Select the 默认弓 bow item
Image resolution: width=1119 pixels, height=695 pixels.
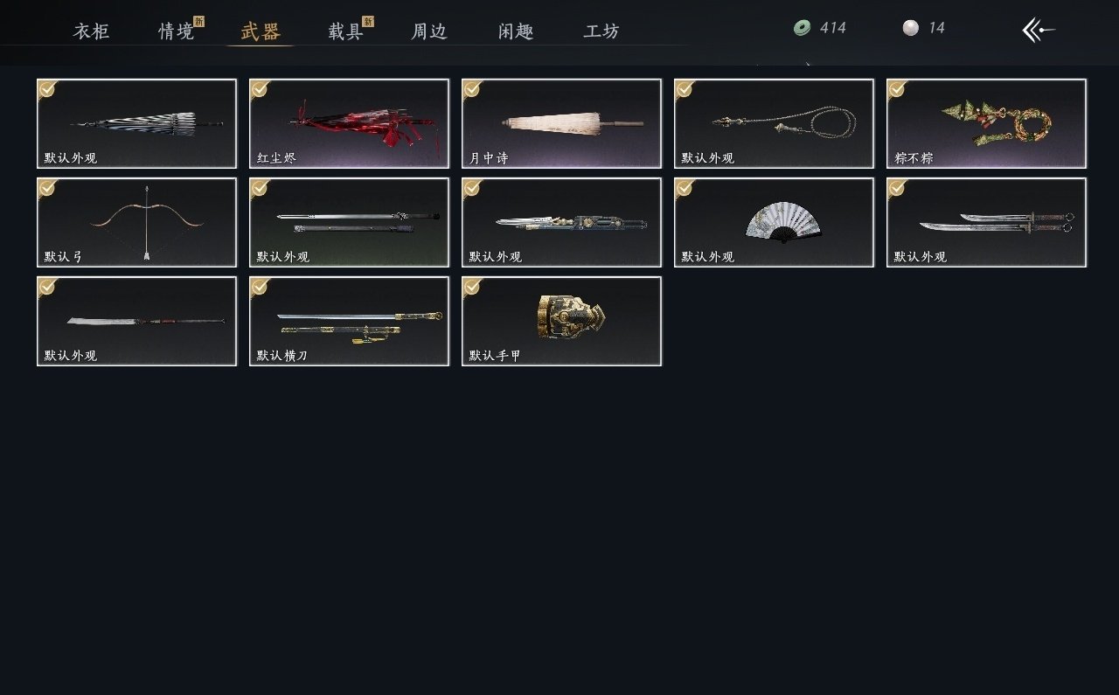click(136, 222)
